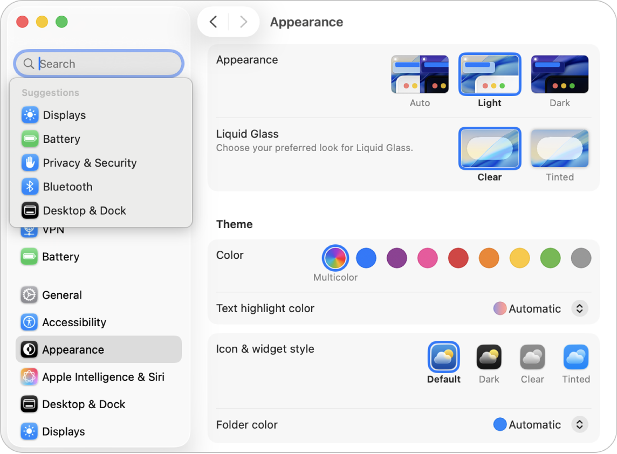Select the Accessibility sidebar item
The image size is (617, 454).
click(74, 322)
